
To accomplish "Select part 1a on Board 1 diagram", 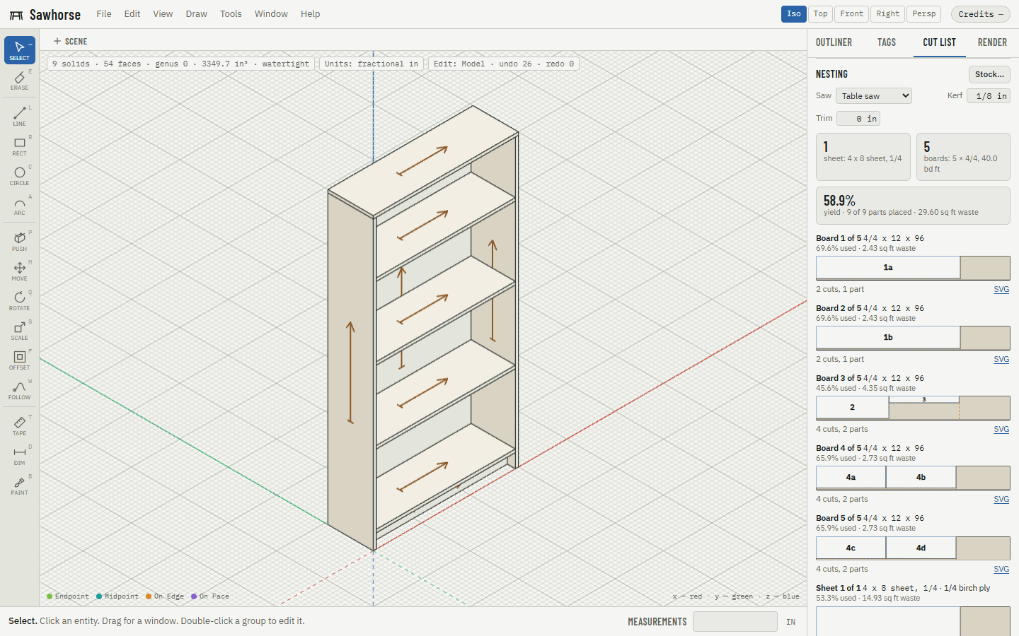I will tap(888, 268).
